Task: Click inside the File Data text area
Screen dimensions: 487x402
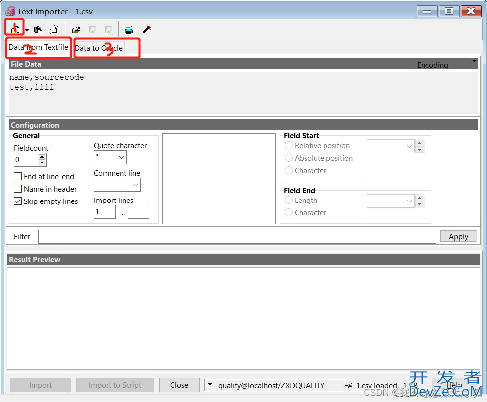Action: (x=243, y=93)
